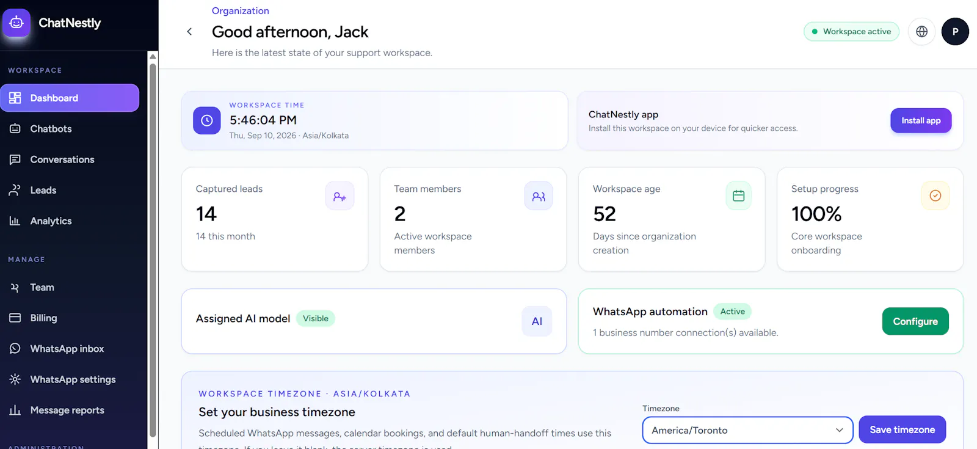The width and height of the screenshot is (977, 449).
Task: Go back using the header chevron arrow
Action: pos(189,32)
